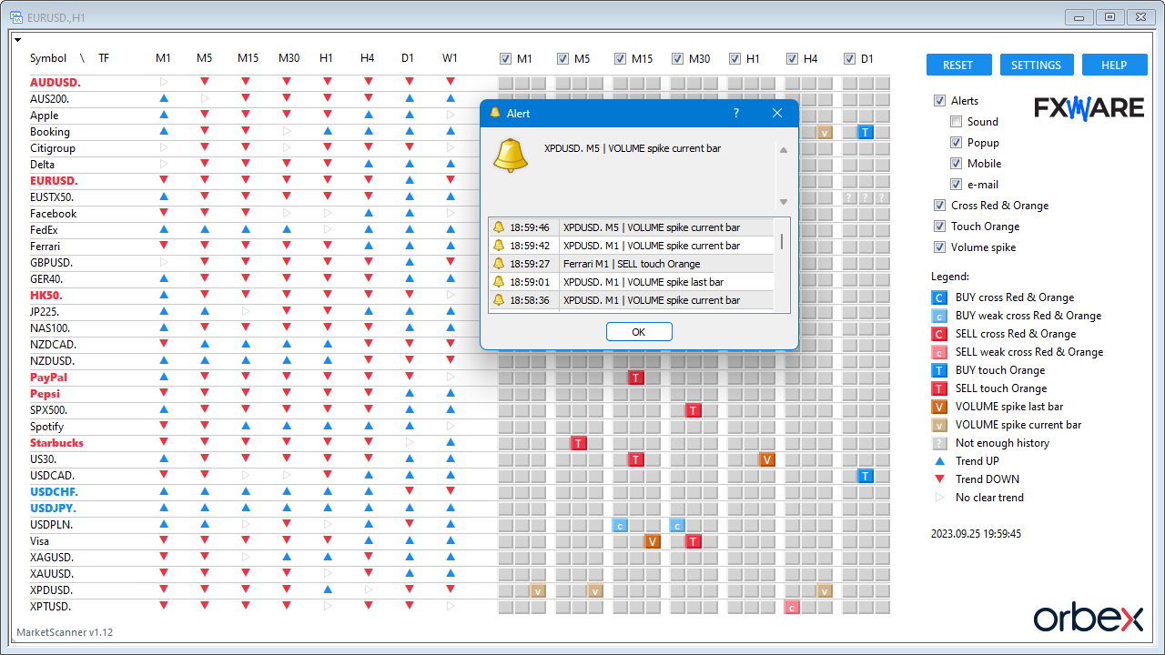Viewport: 1165px width, 655px height.
Task: Select the 18:59:01 VOLUME spike last bar alert
Action: (632, 282)
